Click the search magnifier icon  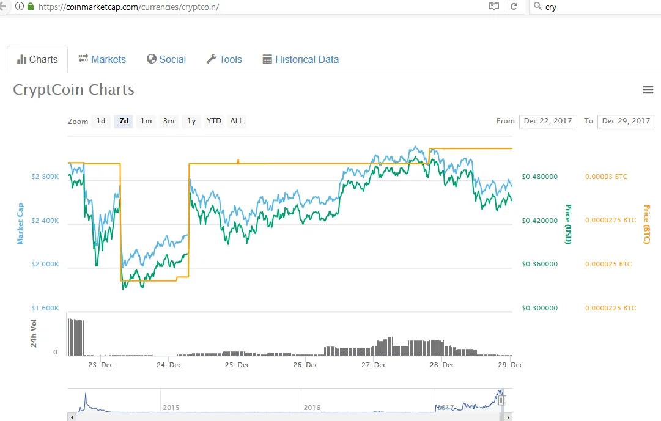(537, 6)
